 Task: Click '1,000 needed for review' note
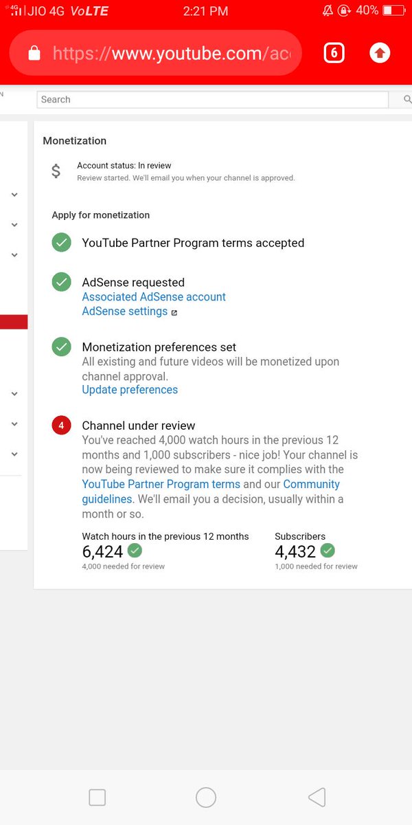coord(316,566)
